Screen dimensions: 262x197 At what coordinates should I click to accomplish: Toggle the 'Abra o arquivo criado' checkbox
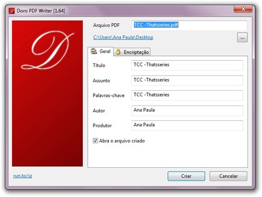tap(95, 141)
